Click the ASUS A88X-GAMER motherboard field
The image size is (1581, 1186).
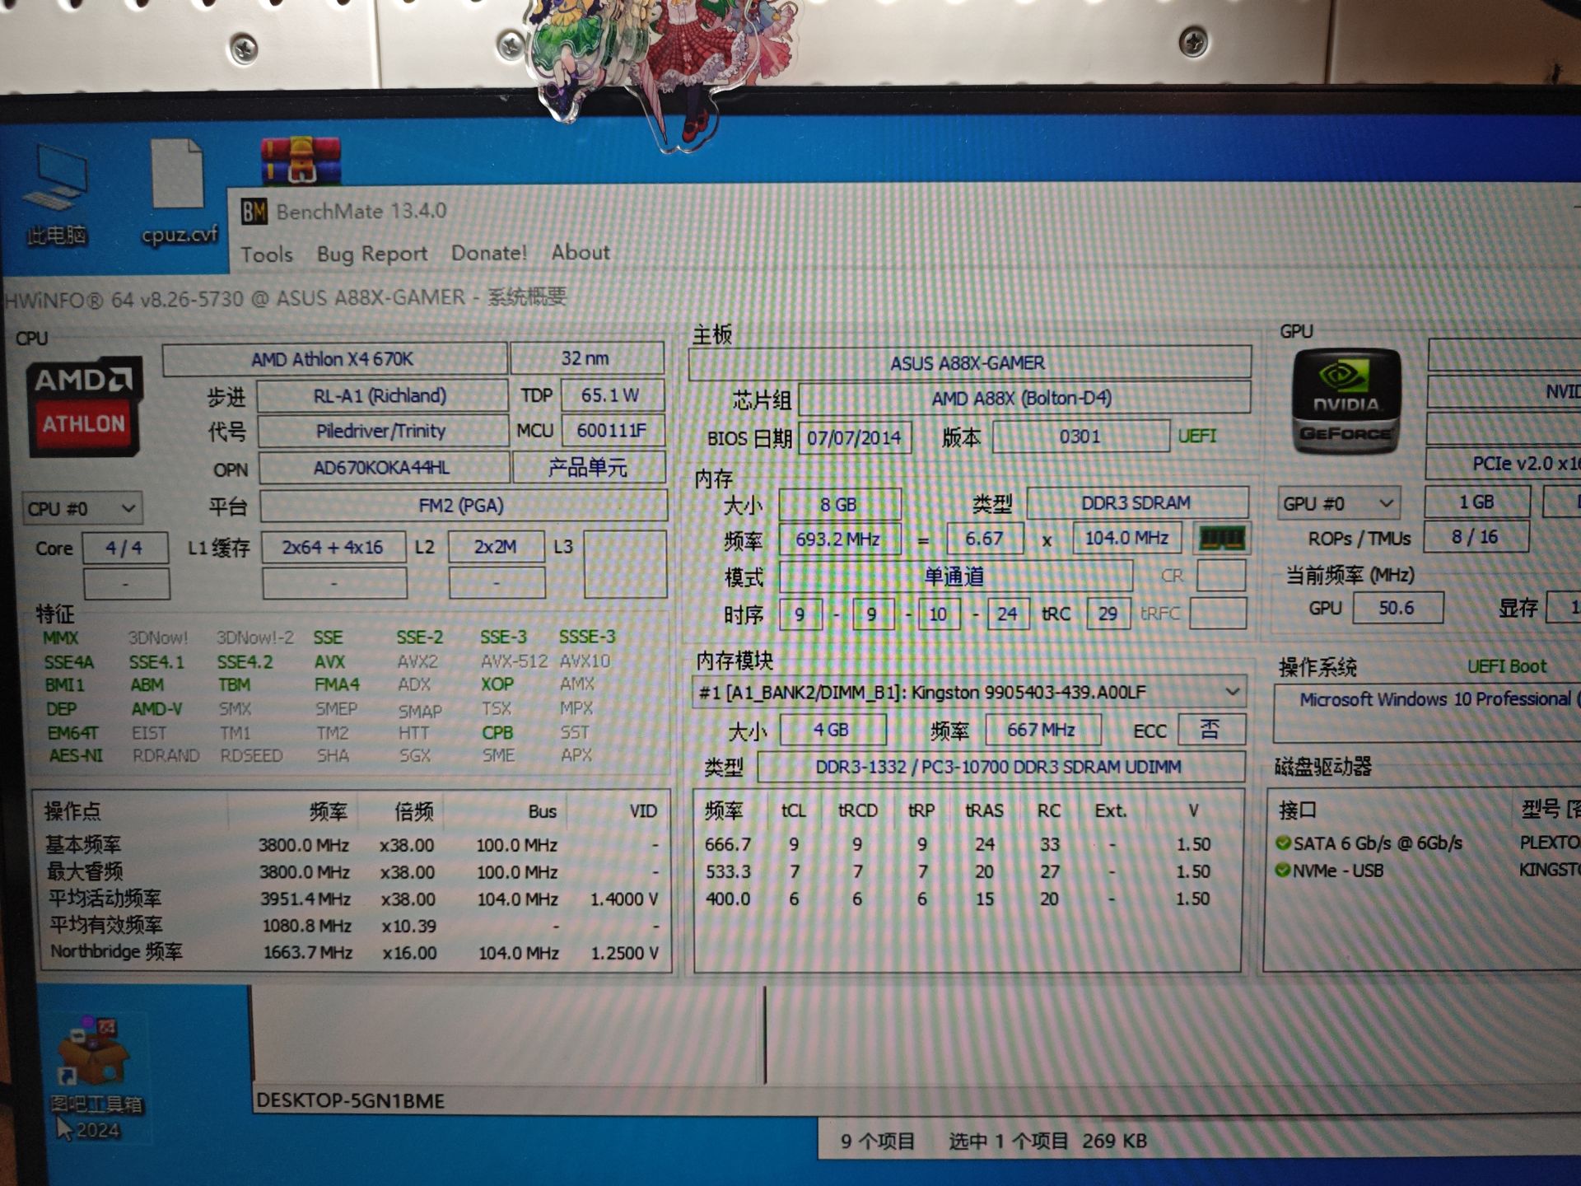[x=968, y=363]
